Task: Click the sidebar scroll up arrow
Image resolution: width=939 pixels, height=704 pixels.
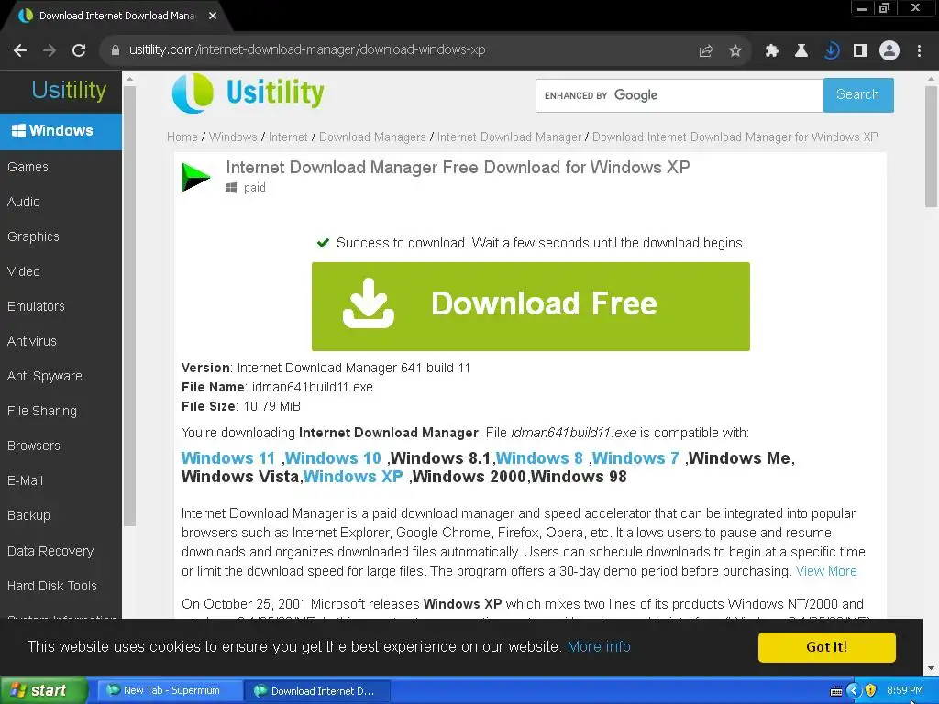Action: pyautogui.click(x=130, y=79)
